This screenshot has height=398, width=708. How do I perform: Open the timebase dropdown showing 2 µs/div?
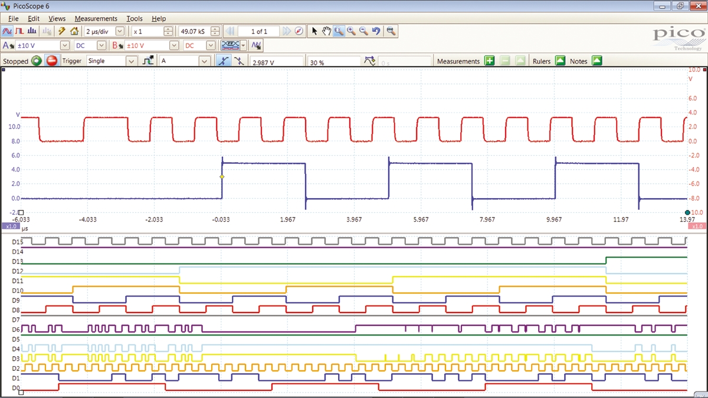point(119,31)
